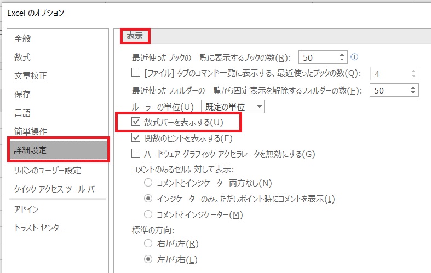Image resolution: width=431 pixels, height=273 pixels.
Task: Decrease the unpinned recent folders count
Action: [413, 92]
